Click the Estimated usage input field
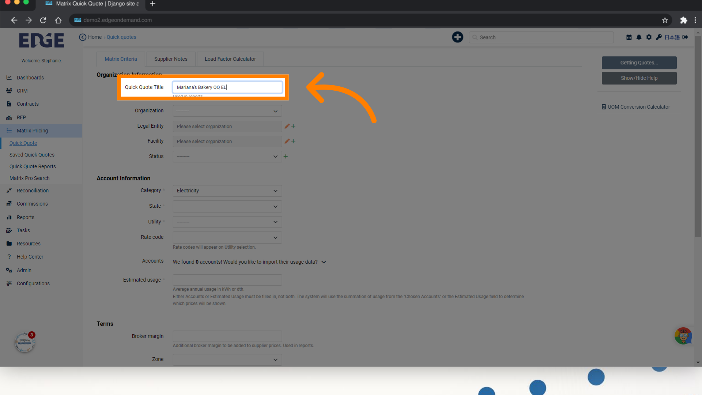Viewport: 702px width, 395px height. 227,280
